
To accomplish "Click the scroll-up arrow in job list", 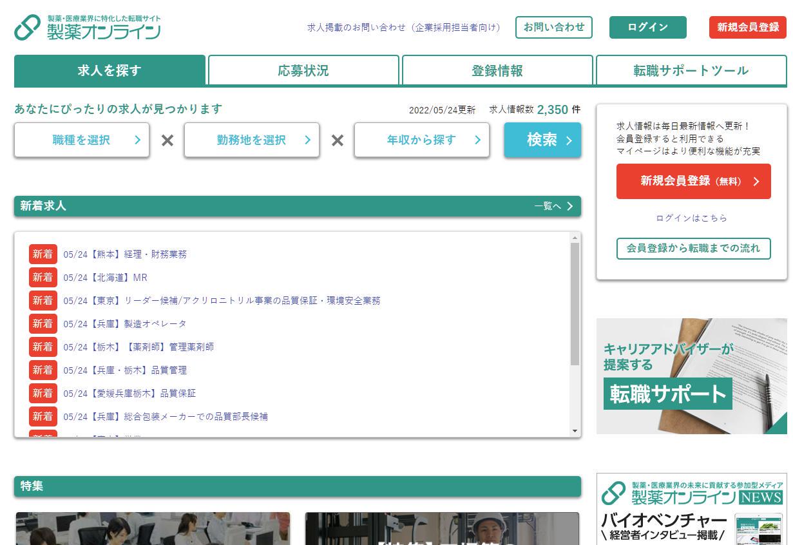I will pos(575,238).
